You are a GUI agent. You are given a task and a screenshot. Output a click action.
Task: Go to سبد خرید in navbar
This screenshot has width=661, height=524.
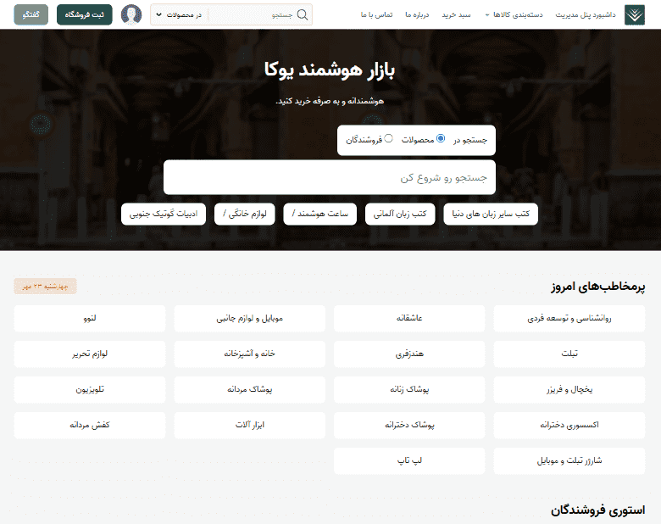[458, 15]
